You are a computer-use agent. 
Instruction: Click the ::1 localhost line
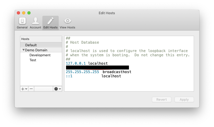tap(93, 76)
